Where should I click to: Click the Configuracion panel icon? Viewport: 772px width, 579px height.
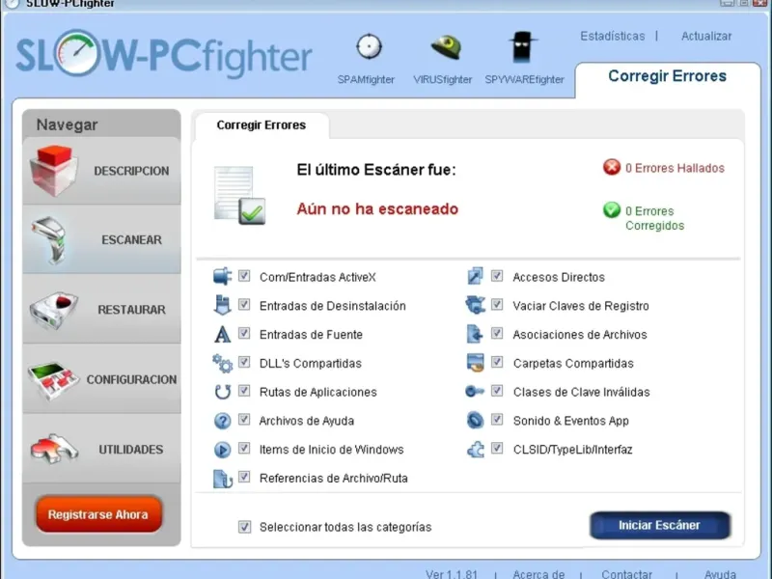click(x=53, y=379)
